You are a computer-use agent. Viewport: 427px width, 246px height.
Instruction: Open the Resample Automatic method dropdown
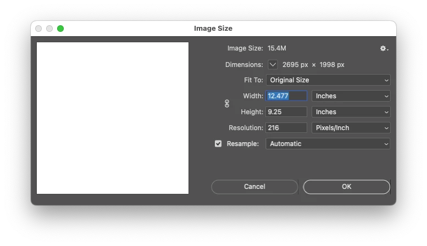328,144
